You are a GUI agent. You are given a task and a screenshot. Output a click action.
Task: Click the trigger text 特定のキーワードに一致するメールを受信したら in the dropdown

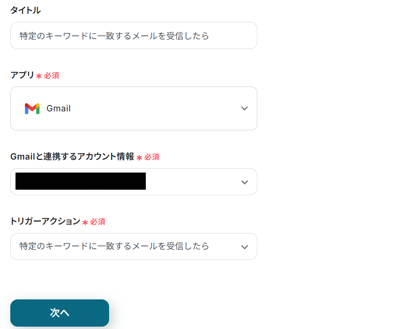click(114, 246)
